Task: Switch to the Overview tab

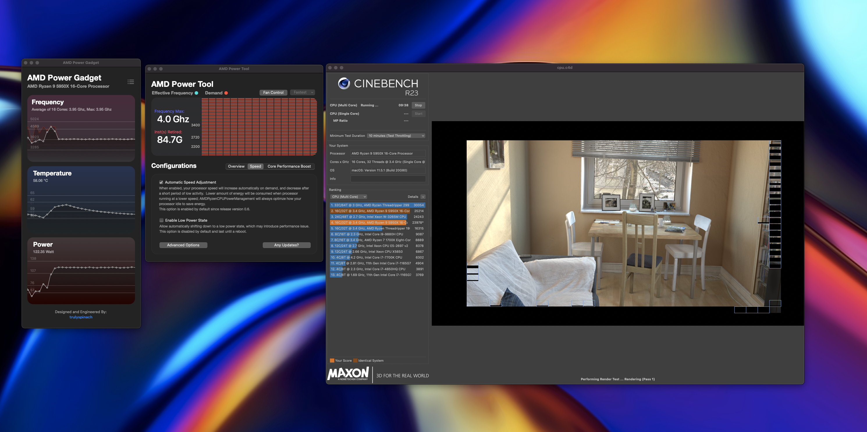Action: point(236,166)
